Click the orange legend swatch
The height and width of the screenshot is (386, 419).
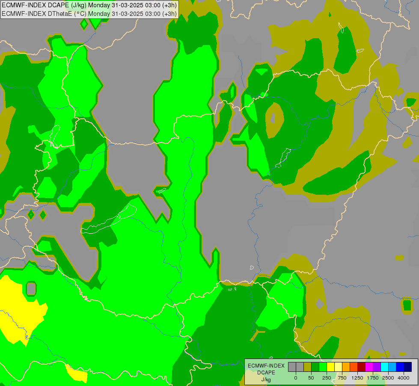(x=346, y=367)
